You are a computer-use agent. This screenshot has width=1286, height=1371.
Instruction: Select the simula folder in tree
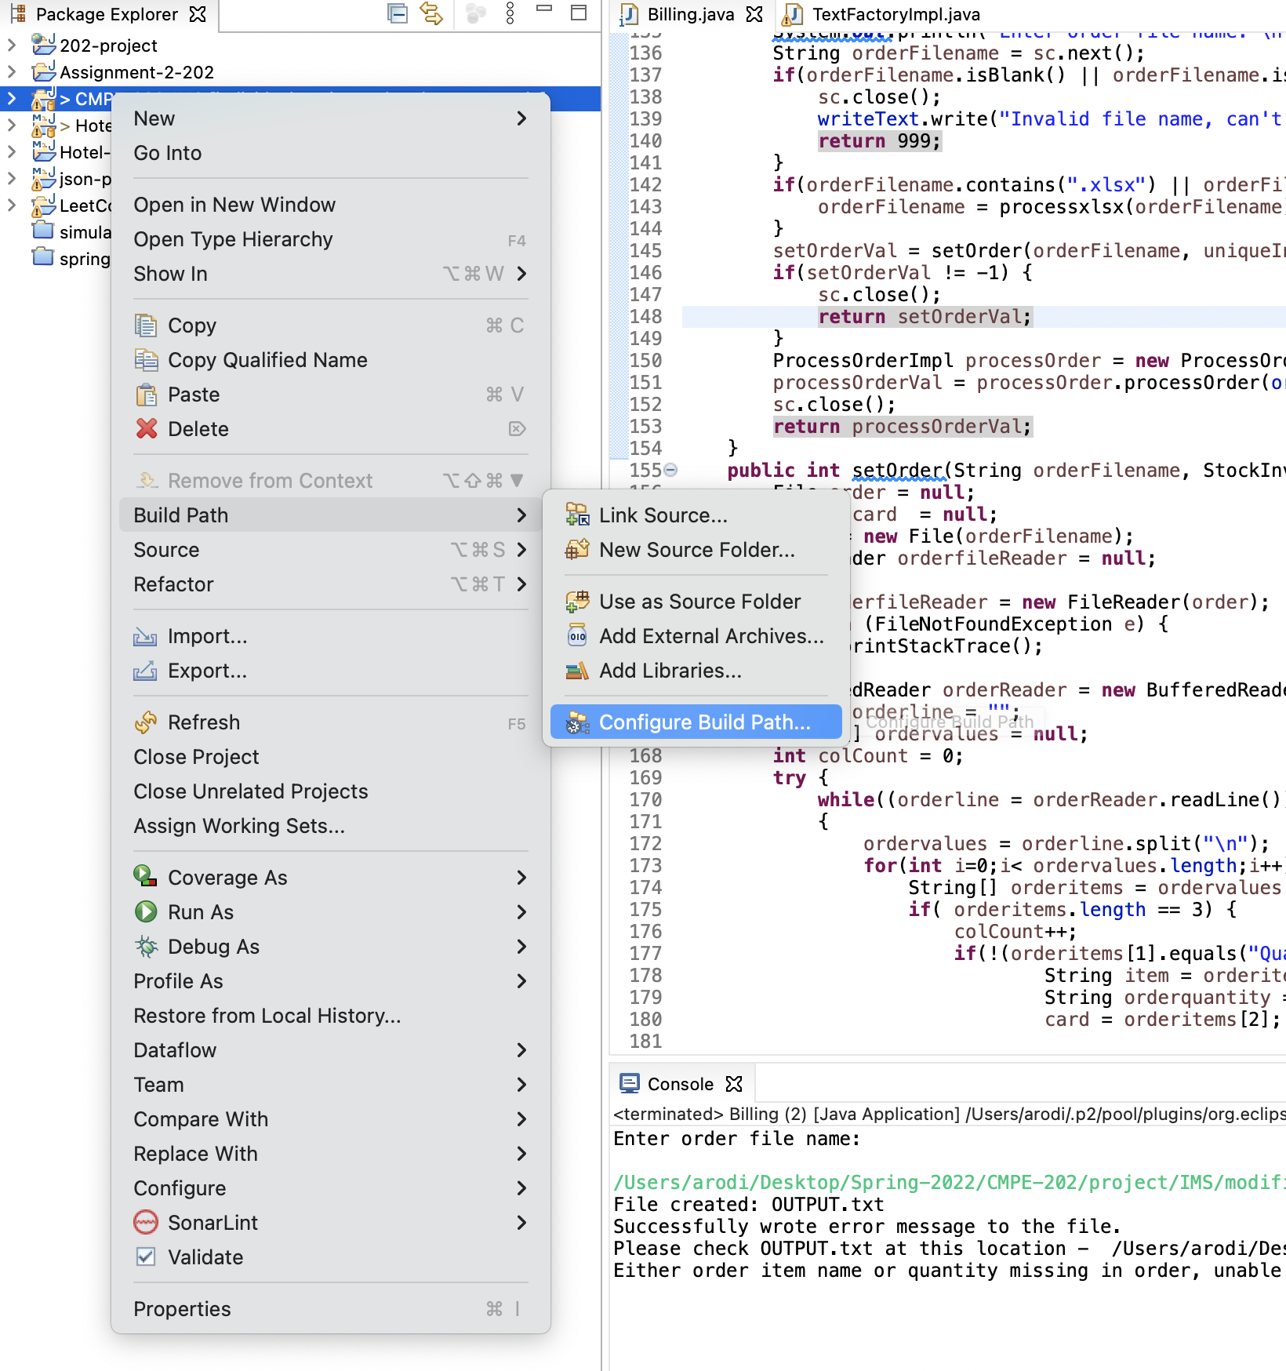(x=71, y=231)
